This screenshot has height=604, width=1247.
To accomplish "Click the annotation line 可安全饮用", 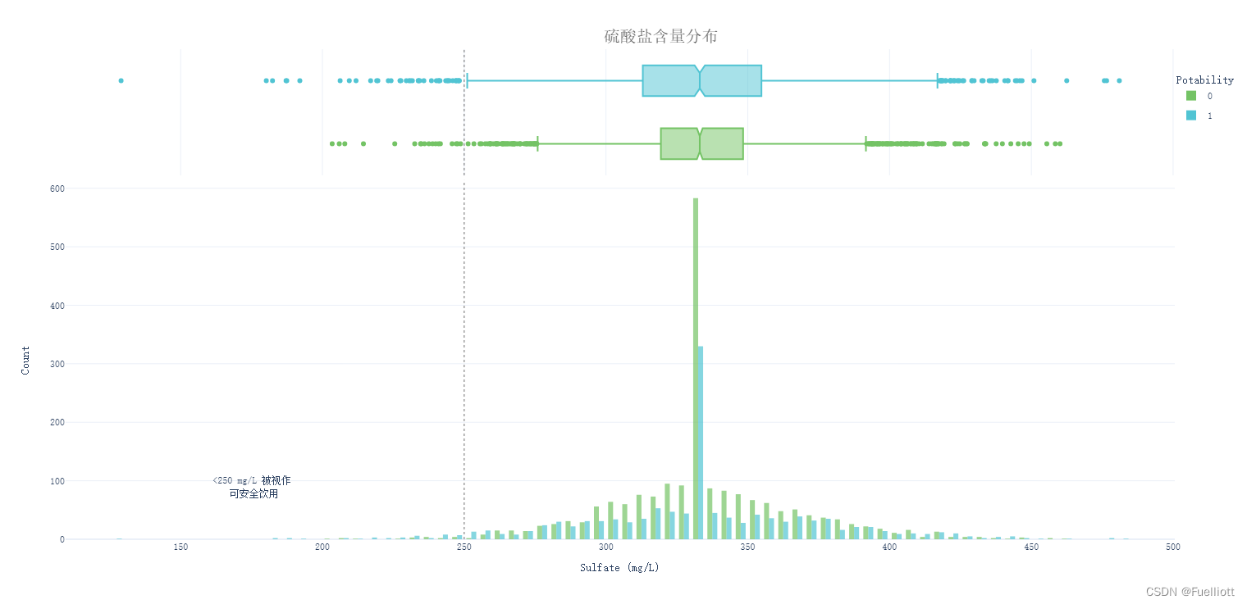I will tap(254, 494).
